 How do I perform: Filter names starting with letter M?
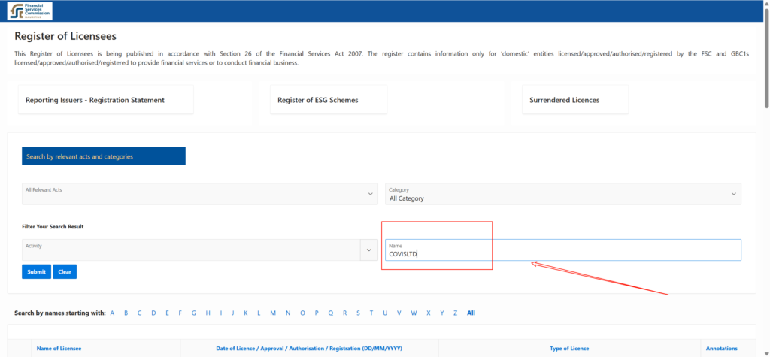(x=273, y=313)
